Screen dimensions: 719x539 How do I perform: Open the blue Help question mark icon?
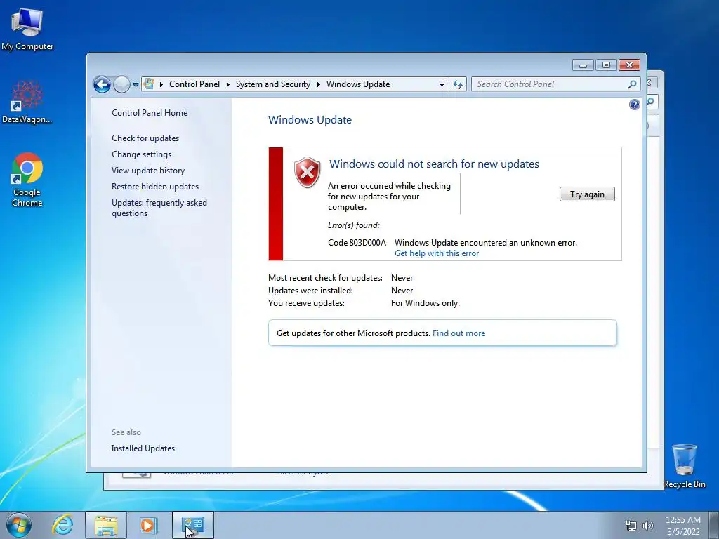pos(634,105)
